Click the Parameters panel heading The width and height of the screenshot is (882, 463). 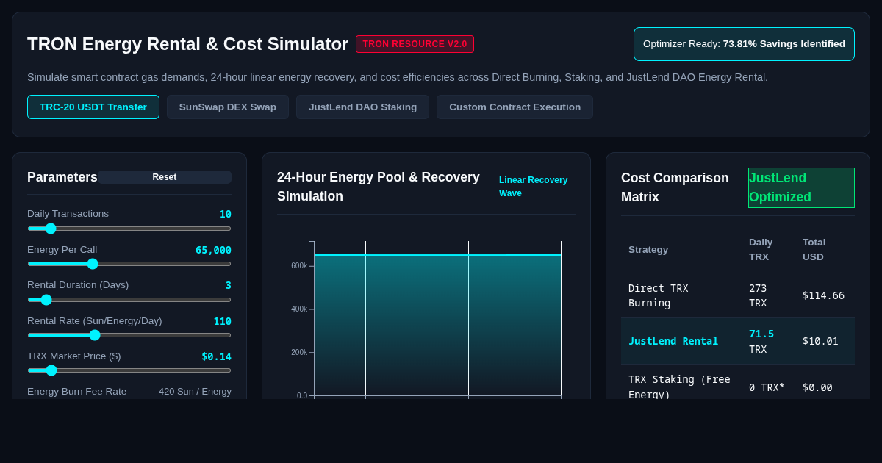click(62, 177)
